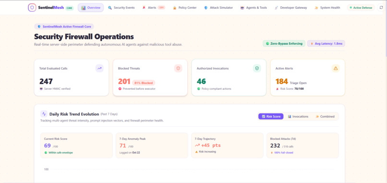This screenshot has height=183, width=387.
Task: Click the Alerts siren icon
Action: [x=144, y=8]
